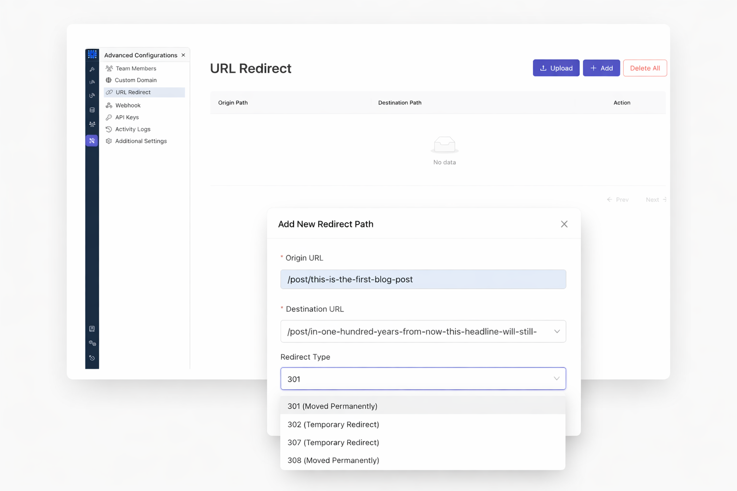Open the team group icon in dark sidebar
Image resolution: width=737 pixels, height=491 pixels.
[x=92, y=124]
